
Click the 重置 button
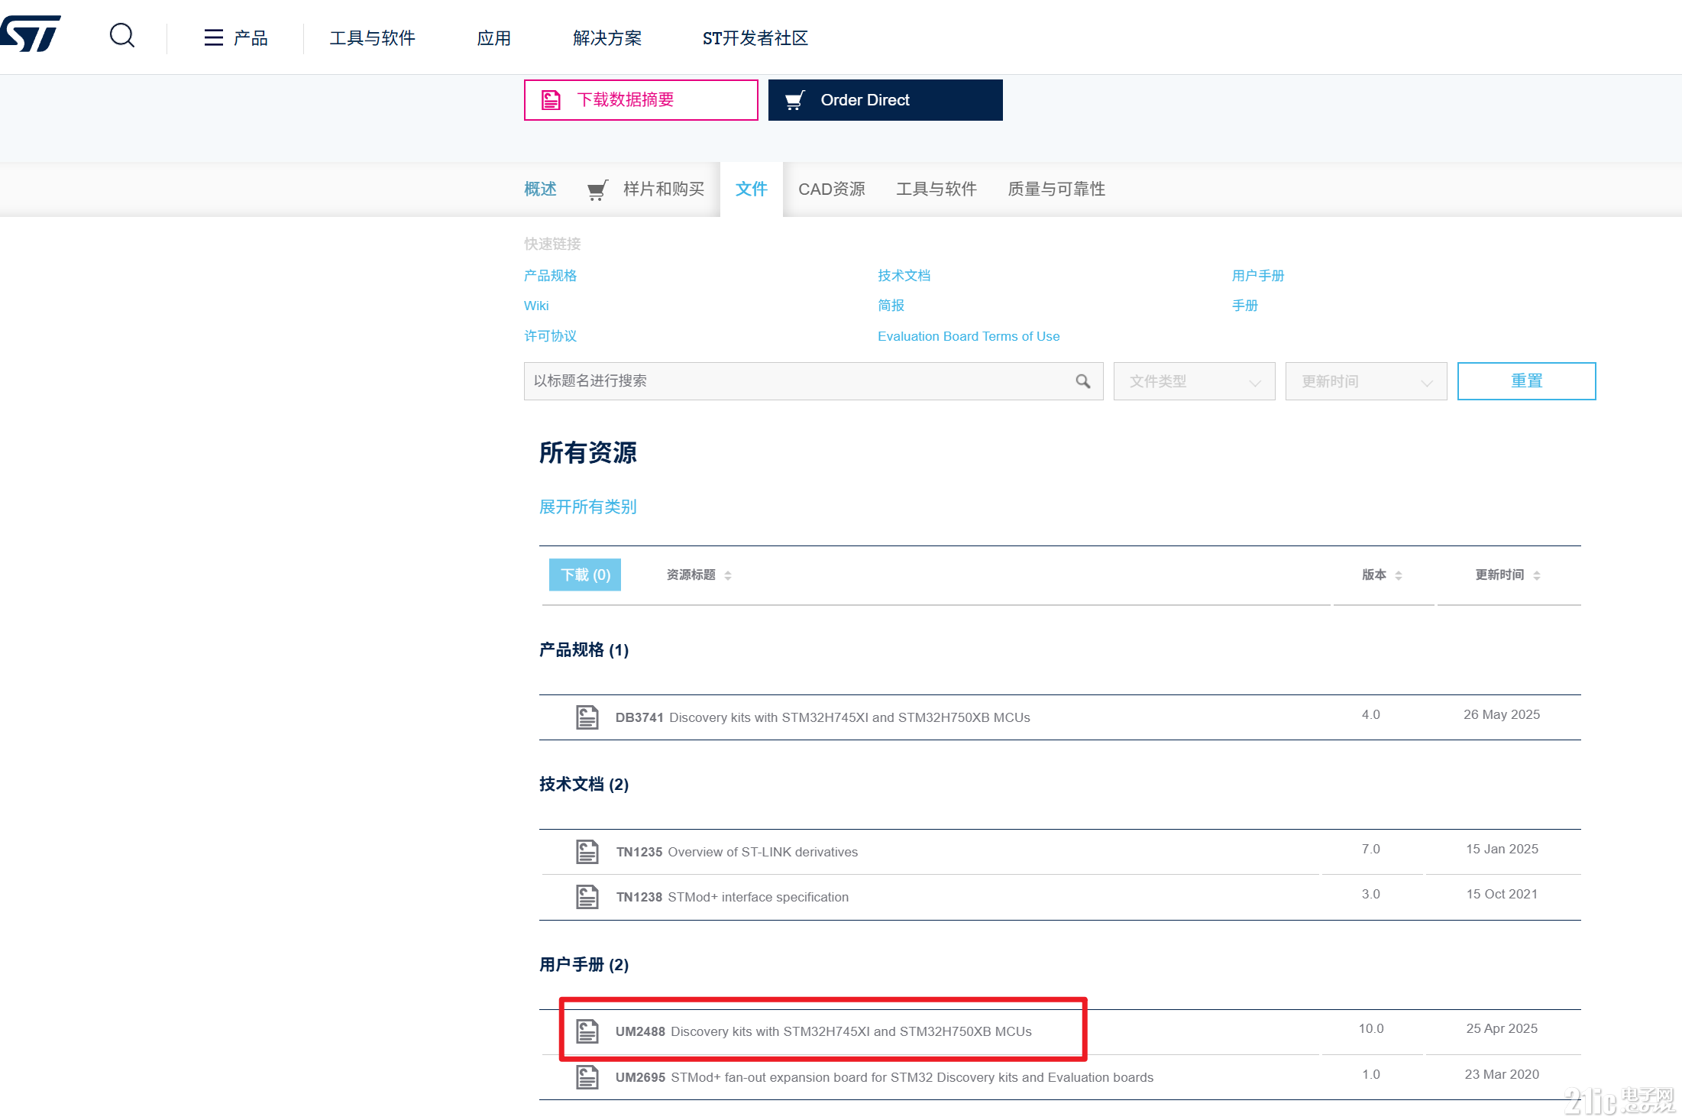tap(1527, 381)
